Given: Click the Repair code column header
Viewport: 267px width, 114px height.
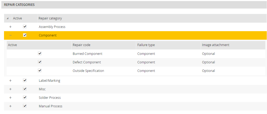Looking at the screenshot, I should click(81, 45).
